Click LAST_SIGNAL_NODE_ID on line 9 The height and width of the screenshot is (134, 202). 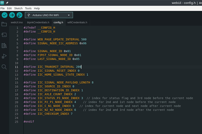pyautogui.click(x=54, y=59)
